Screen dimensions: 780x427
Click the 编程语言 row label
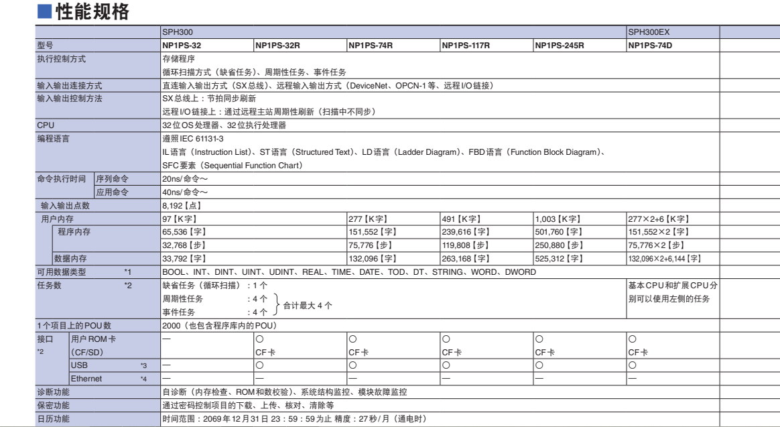53,139
